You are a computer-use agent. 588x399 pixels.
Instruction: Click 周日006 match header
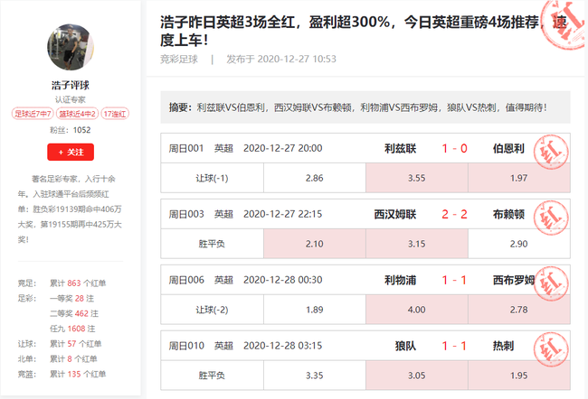coord(365,280)
